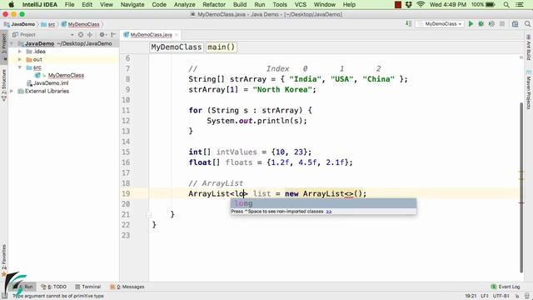Viewport: 533px width, 300px height.
Task: Click the red error stripe marker at line 19
Action: pyautogui.click(x=522, y=202)
